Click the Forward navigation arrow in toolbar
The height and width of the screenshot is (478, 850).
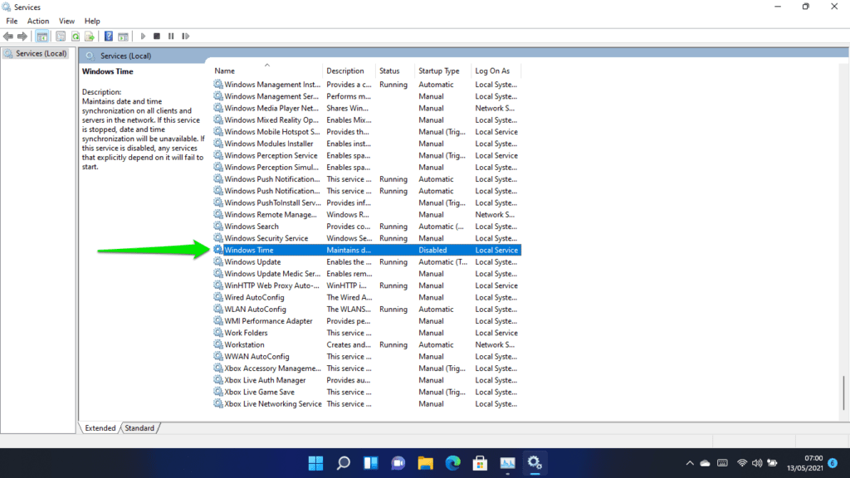23,36
